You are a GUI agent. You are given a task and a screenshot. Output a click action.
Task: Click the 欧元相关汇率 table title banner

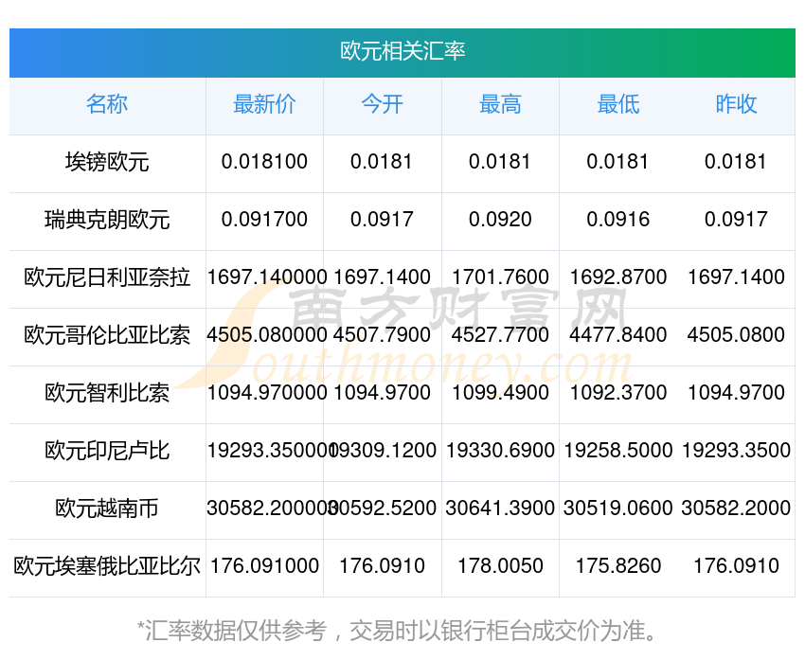click(402, 51)
